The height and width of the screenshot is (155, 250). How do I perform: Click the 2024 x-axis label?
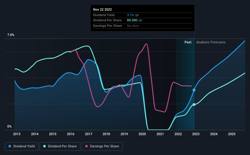[x=214, y=134]
